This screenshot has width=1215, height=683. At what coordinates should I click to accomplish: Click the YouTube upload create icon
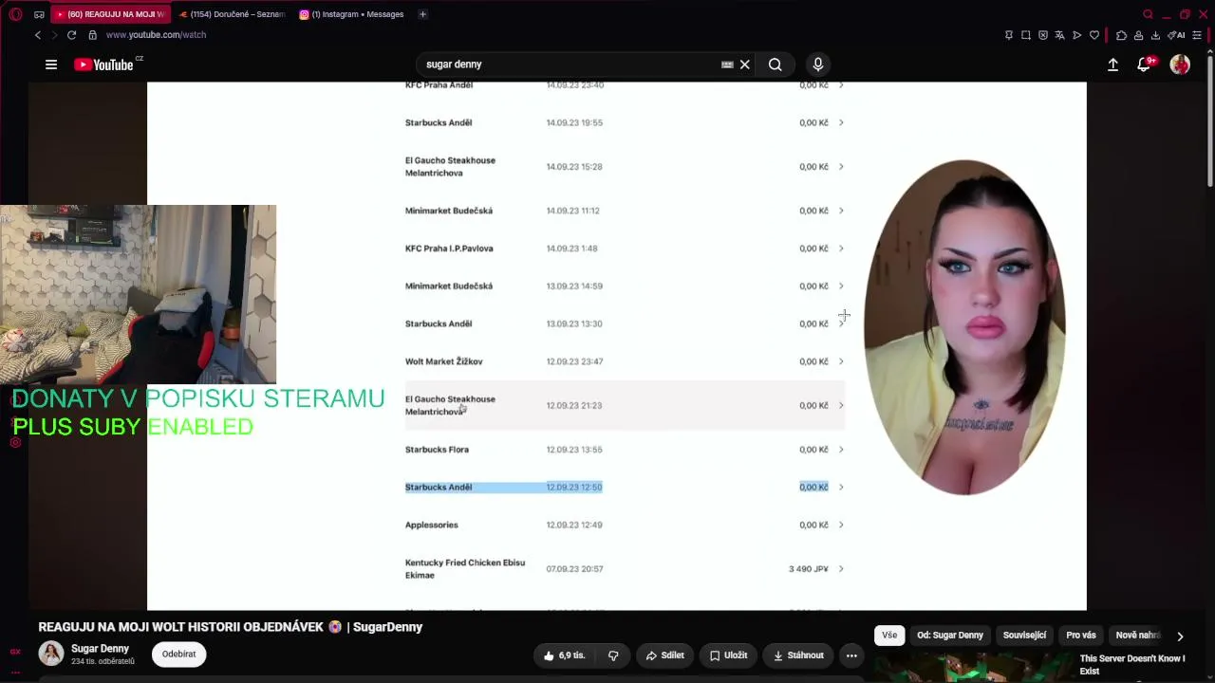coord(1112,65)
